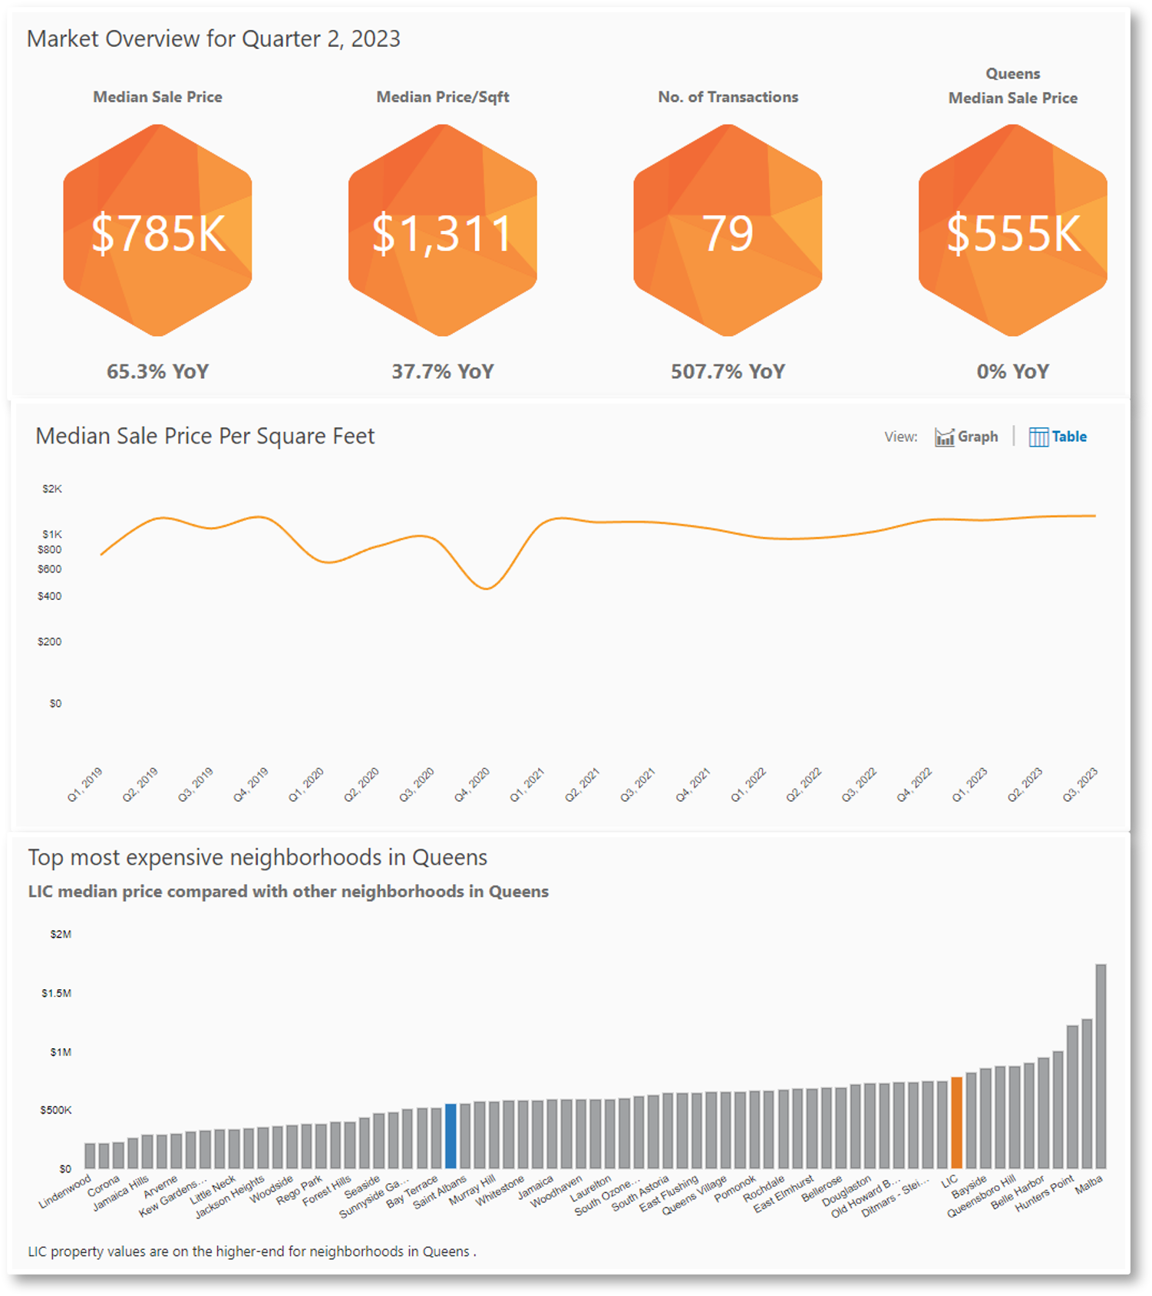Click the first Lindenwood bar
The width and height of the screenshot is (1152, 1296).
(x=90, y=1156)
